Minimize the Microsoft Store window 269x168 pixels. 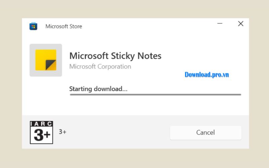(x=220, y=24)
